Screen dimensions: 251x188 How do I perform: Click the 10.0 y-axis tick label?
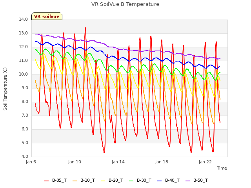coord(24,74)
